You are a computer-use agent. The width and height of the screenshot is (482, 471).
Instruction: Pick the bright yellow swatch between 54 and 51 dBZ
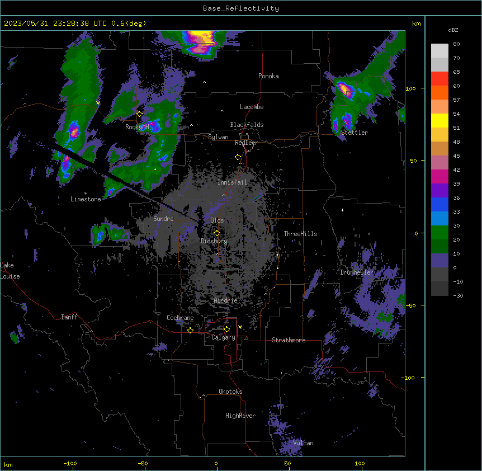(x=440, y=120)
